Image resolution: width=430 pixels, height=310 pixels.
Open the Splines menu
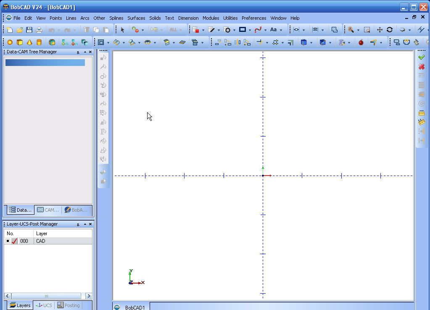[116, 18]
